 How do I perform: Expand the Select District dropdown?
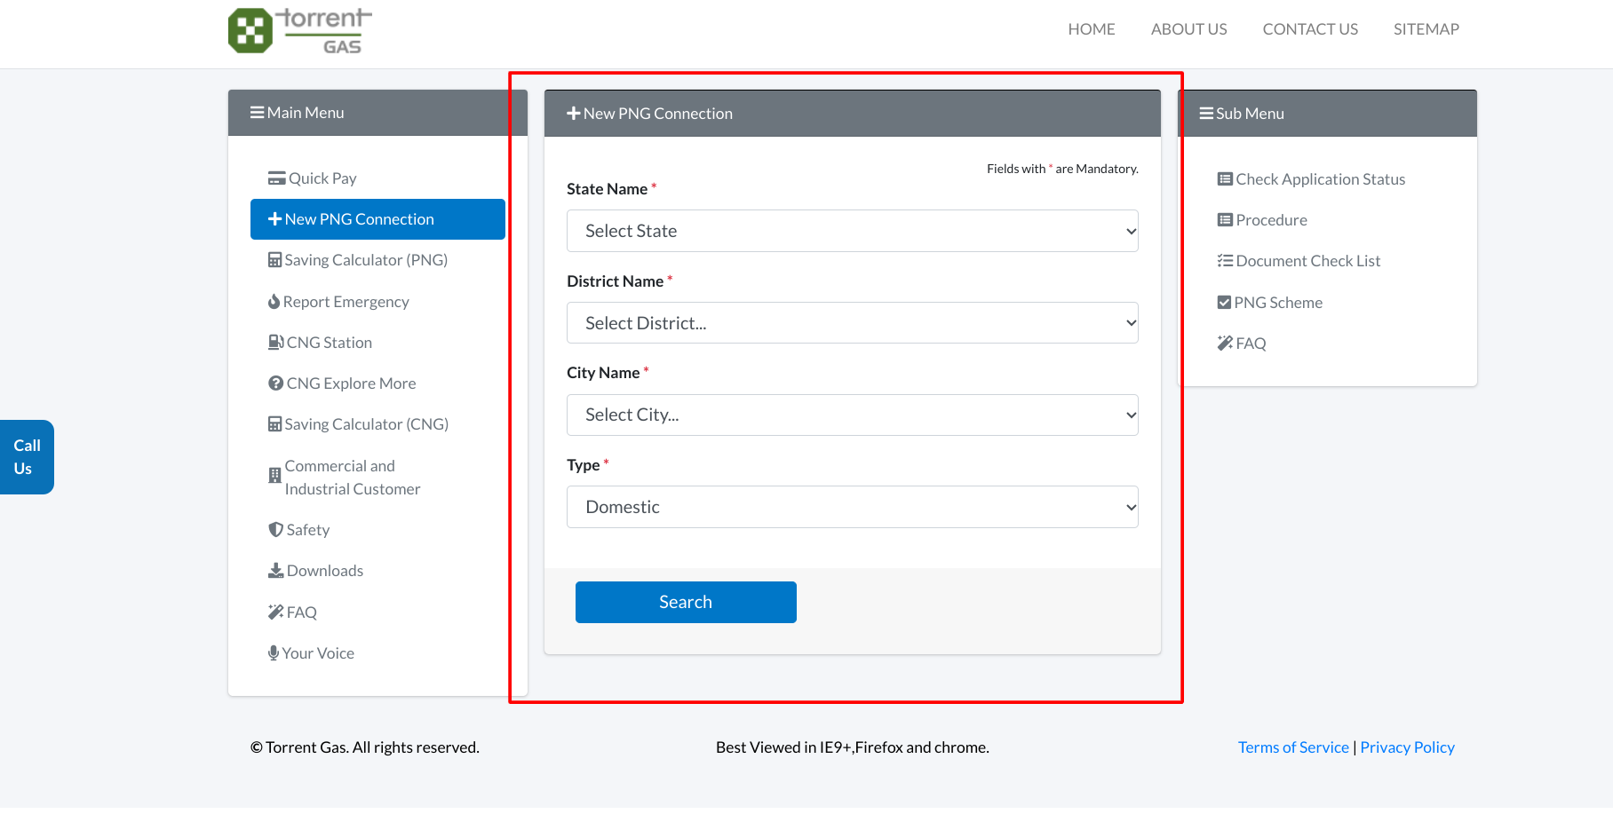coord(852,323)
